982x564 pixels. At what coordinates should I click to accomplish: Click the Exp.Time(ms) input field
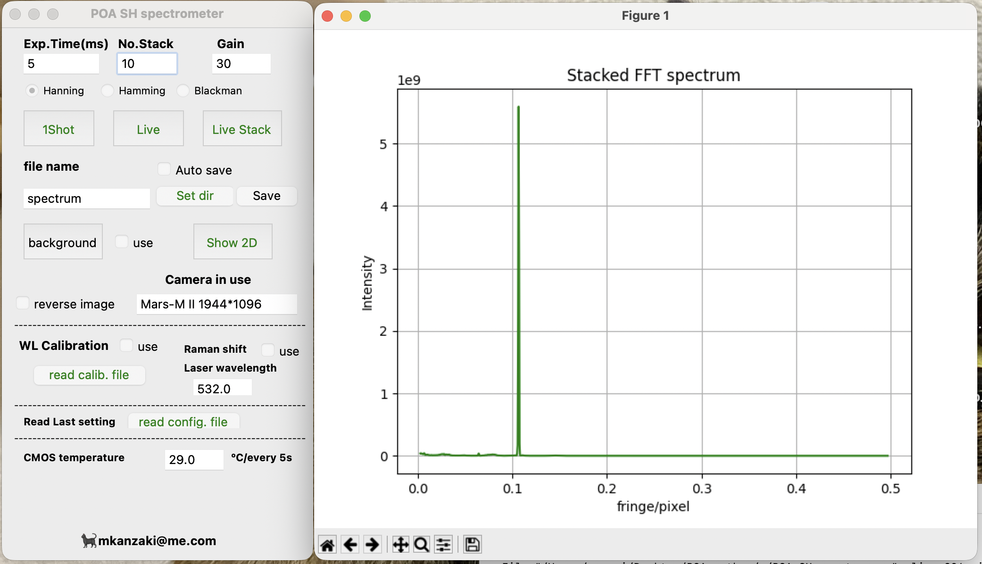click(61, 64)
